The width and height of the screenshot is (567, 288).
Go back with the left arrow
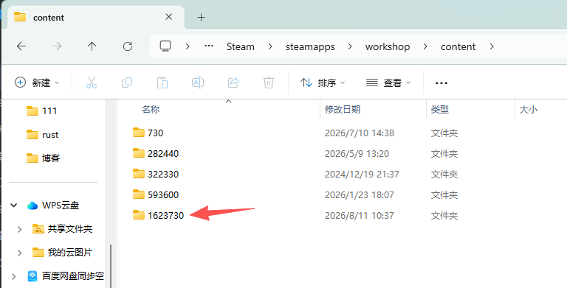pos(21,46)
